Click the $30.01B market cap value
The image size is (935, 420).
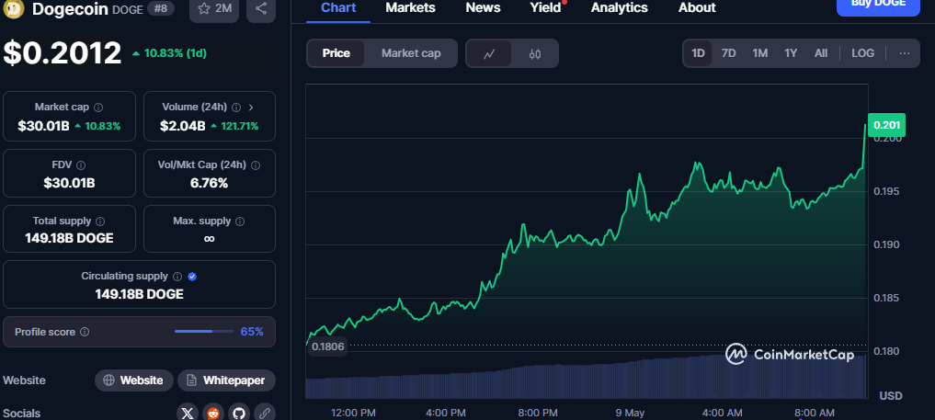point(43,126)
